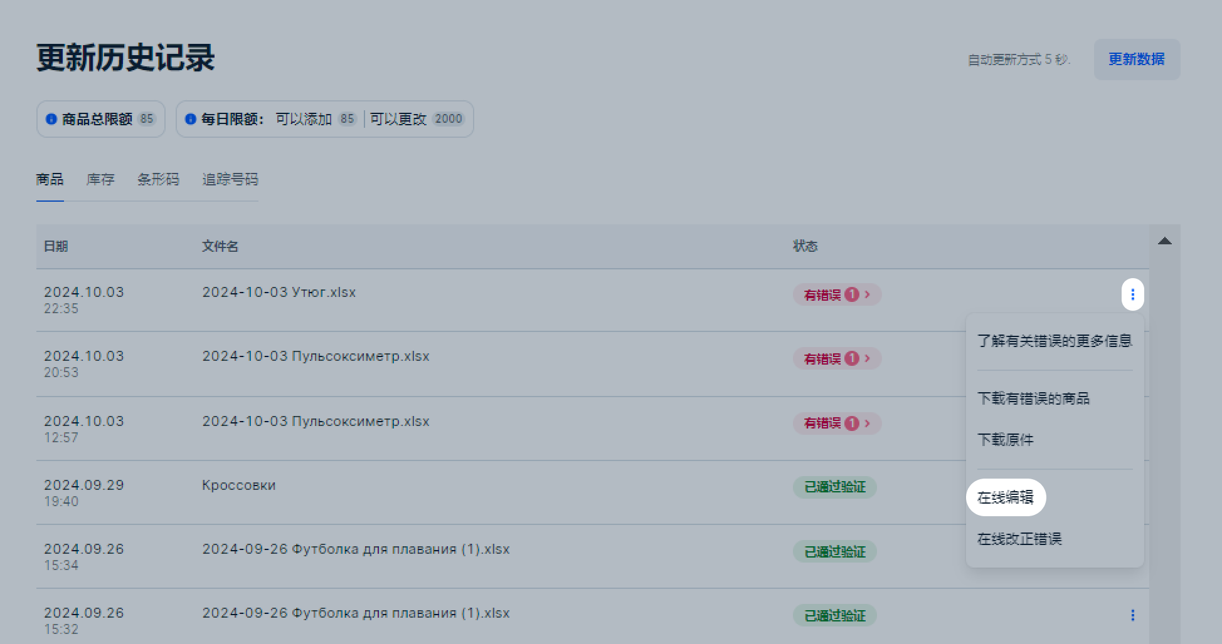
Task: Choose 下载原件 in the open menu
Action: [x=1006, y=440]
